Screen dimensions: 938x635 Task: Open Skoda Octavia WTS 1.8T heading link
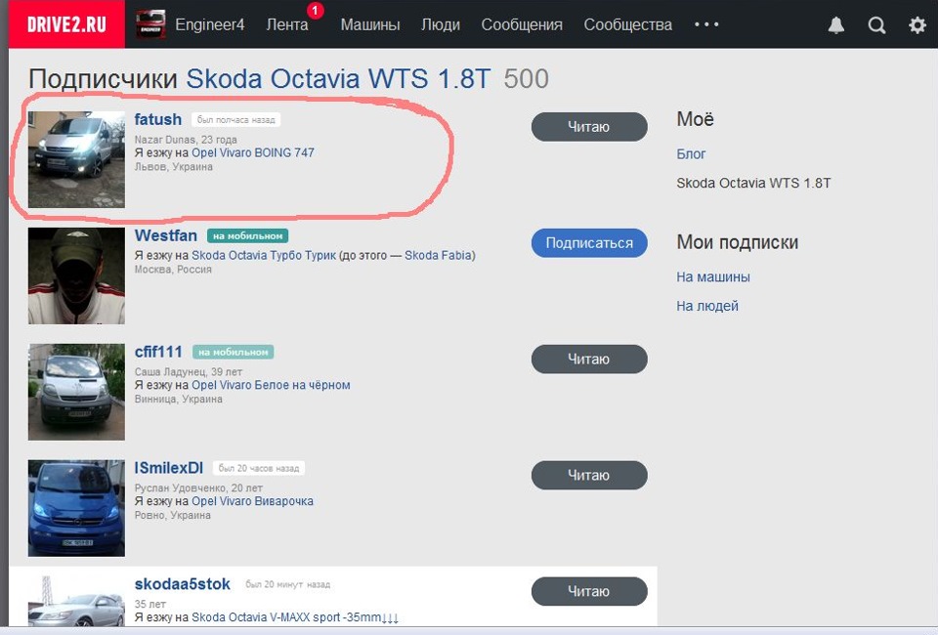click(338, 79)
